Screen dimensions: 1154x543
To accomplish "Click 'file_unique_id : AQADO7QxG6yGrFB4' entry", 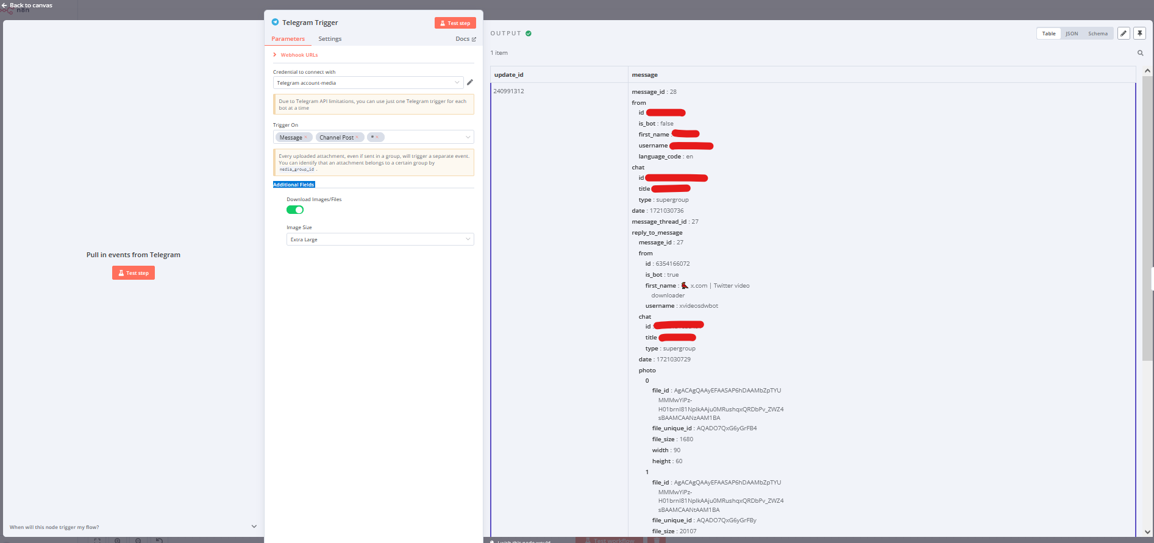I will pyautogui.click(x=704, y=428).
